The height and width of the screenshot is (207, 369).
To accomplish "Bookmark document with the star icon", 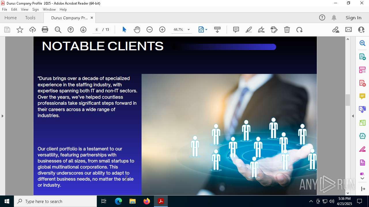I will 20,30.
